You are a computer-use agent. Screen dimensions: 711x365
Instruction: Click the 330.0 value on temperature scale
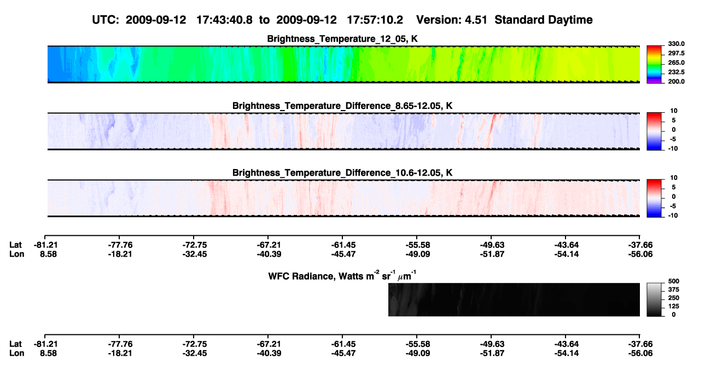(676, 44)
